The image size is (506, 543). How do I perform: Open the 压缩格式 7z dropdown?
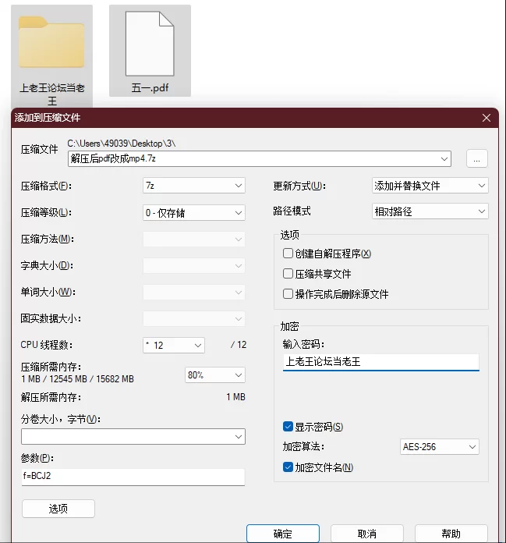(x=194, y=186)
